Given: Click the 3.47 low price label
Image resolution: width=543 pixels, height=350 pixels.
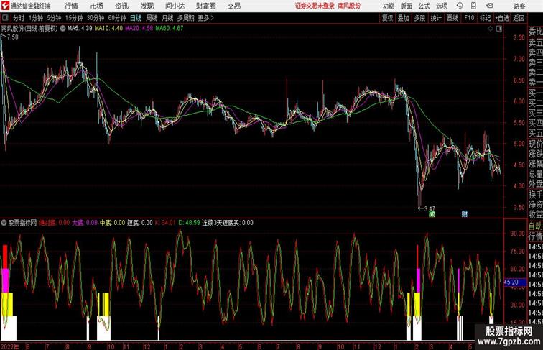Looking at the screenshot, I should (430, 208).
